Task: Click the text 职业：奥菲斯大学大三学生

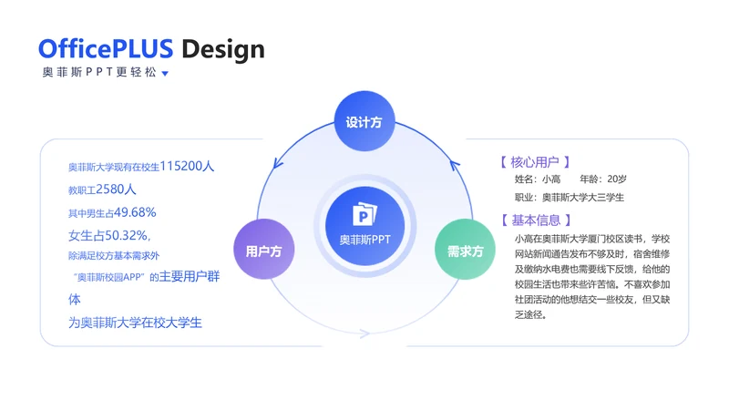Action: [569, 198]
